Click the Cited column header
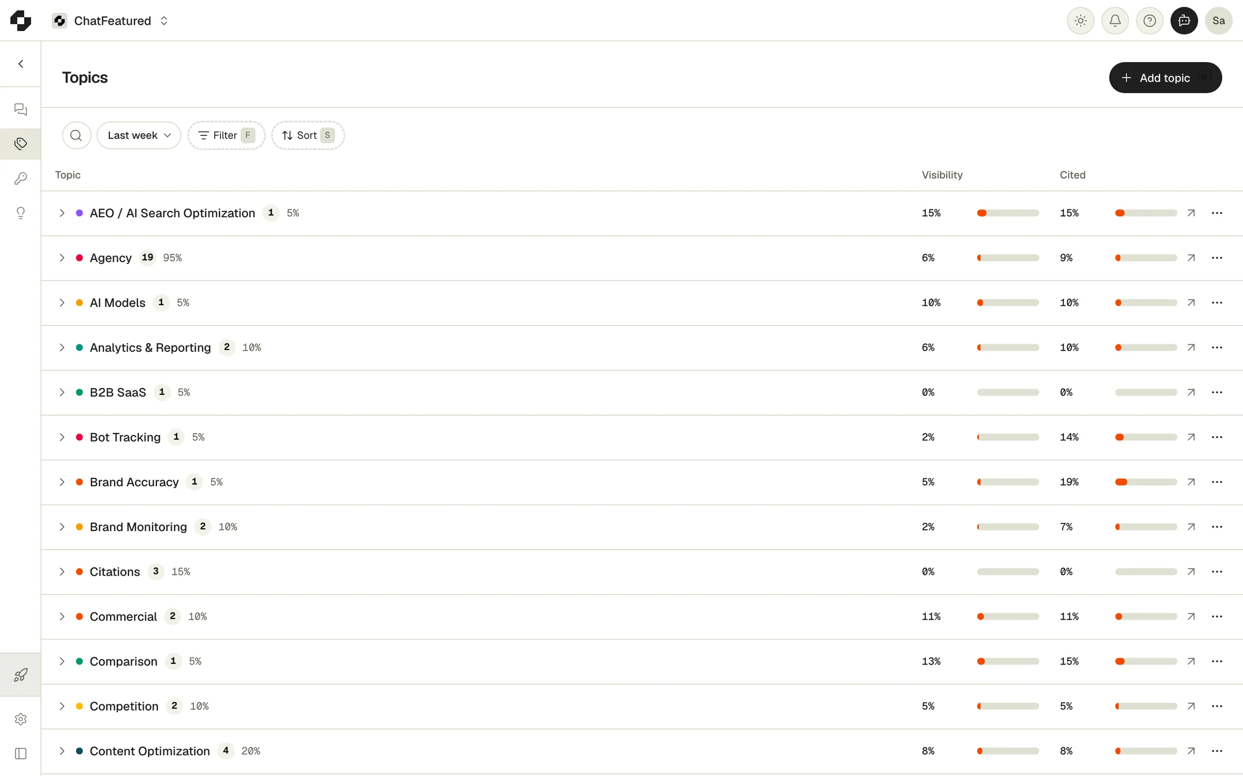1243x776 pixels. click(1073, 175)
